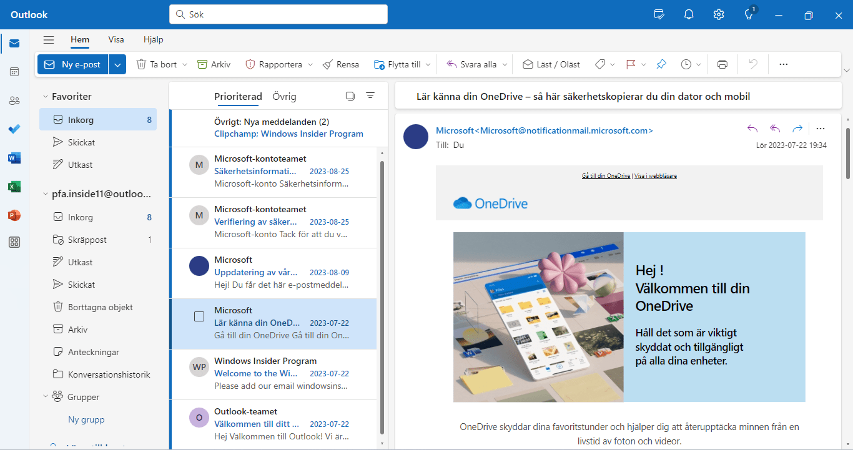Image resolution: width=853 pixels, height=450 pixels.
Task: Open the Svara alla dropdown chevron
Action: [x=504, y=64]
